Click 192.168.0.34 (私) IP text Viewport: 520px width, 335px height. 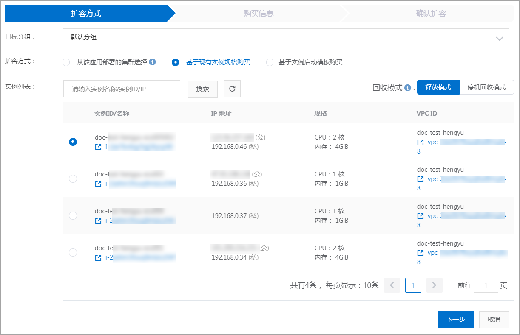coord(235,257)
